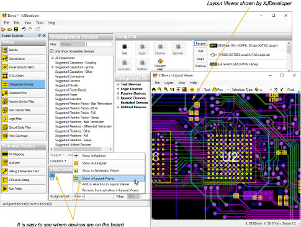Expand the Test Devices category

coord(118,84)
